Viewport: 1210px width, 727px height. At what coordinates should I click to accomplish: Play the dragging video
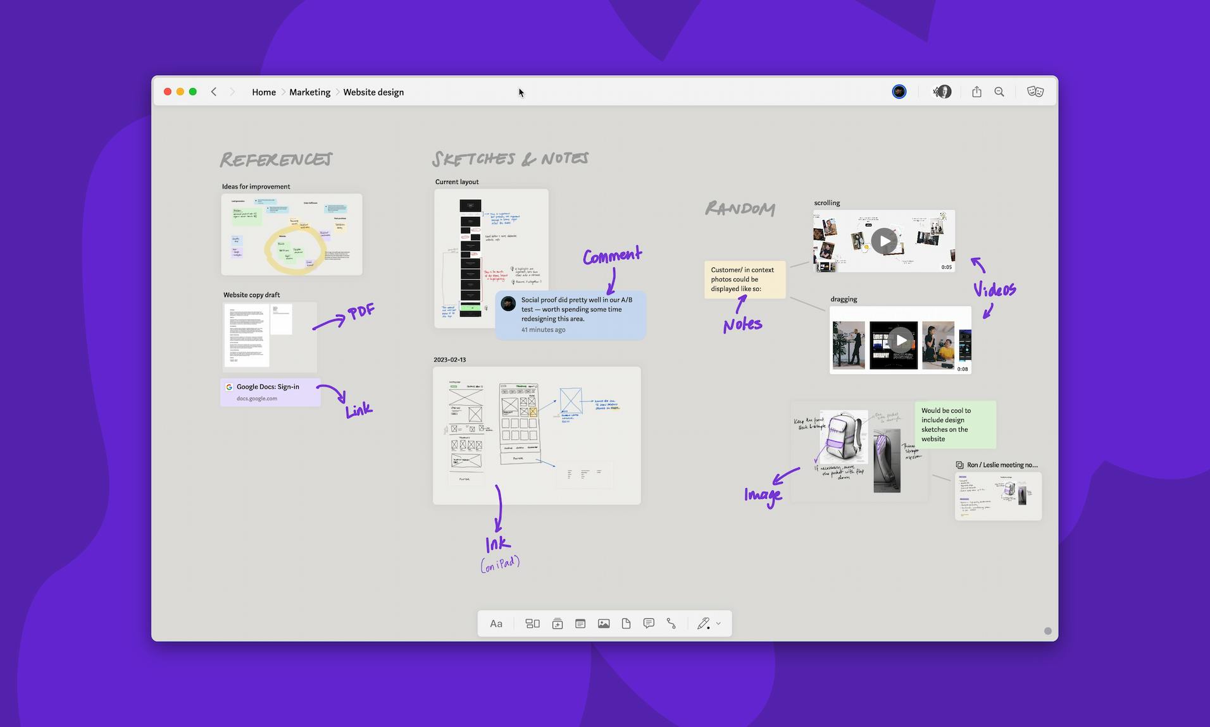point(901,340)
